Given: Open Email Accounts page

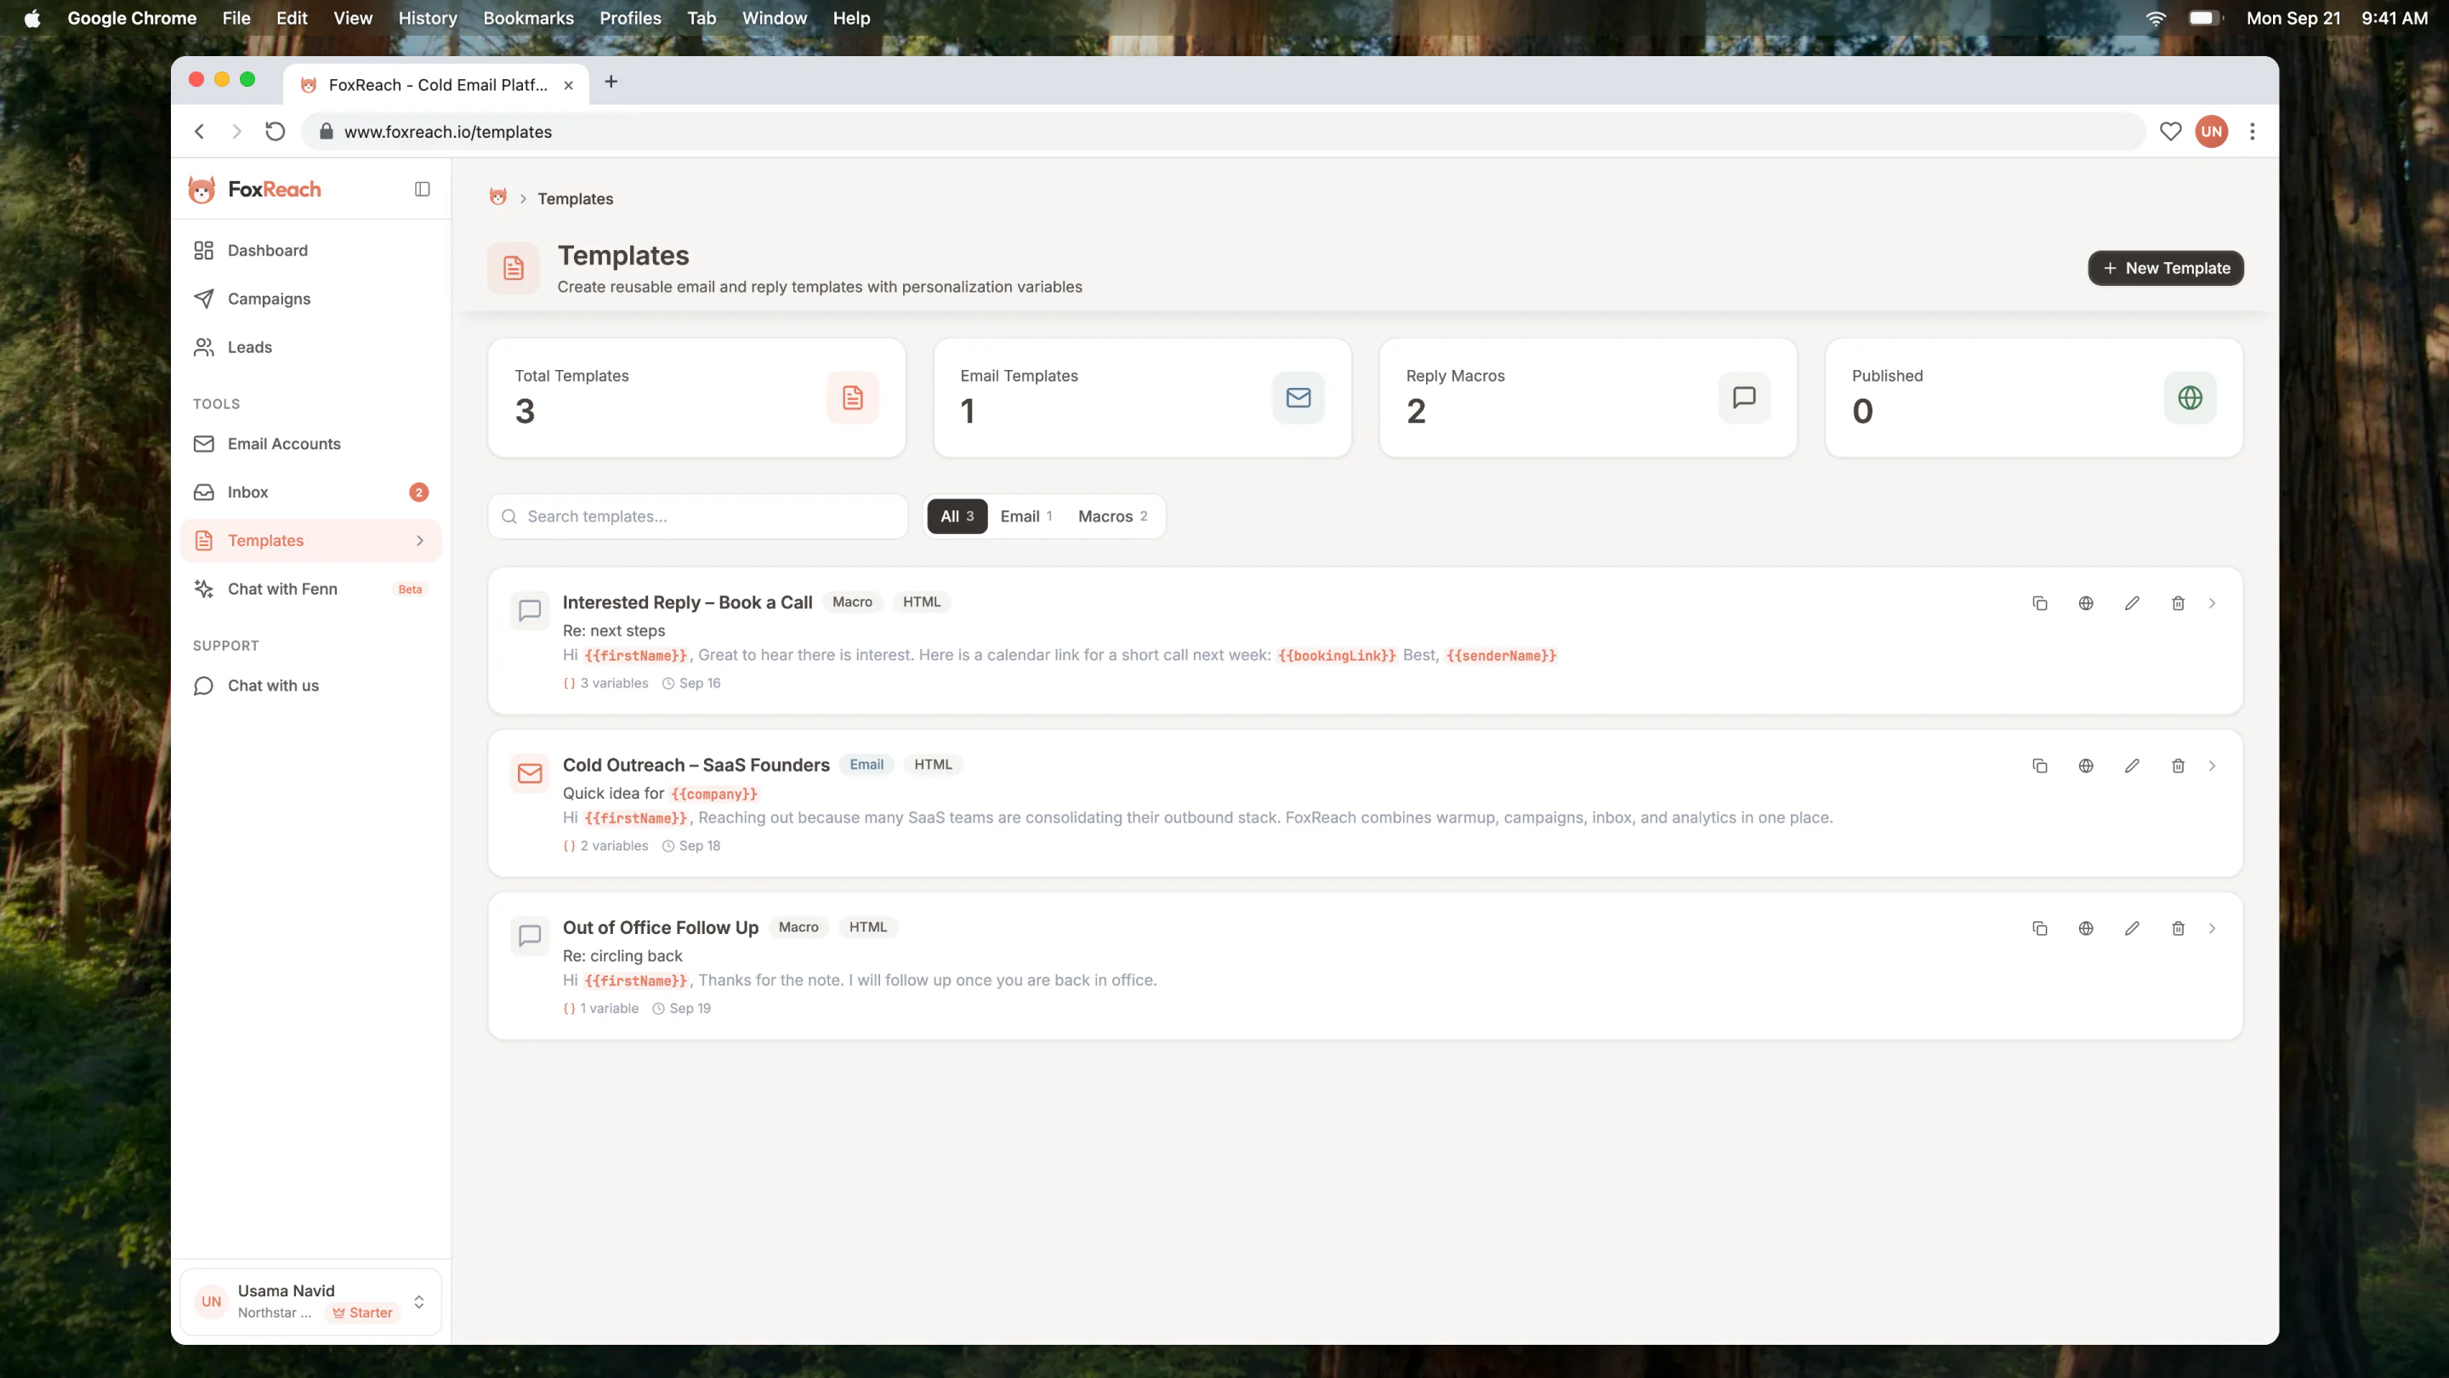Looking at the screenshot, I should 311,444.
